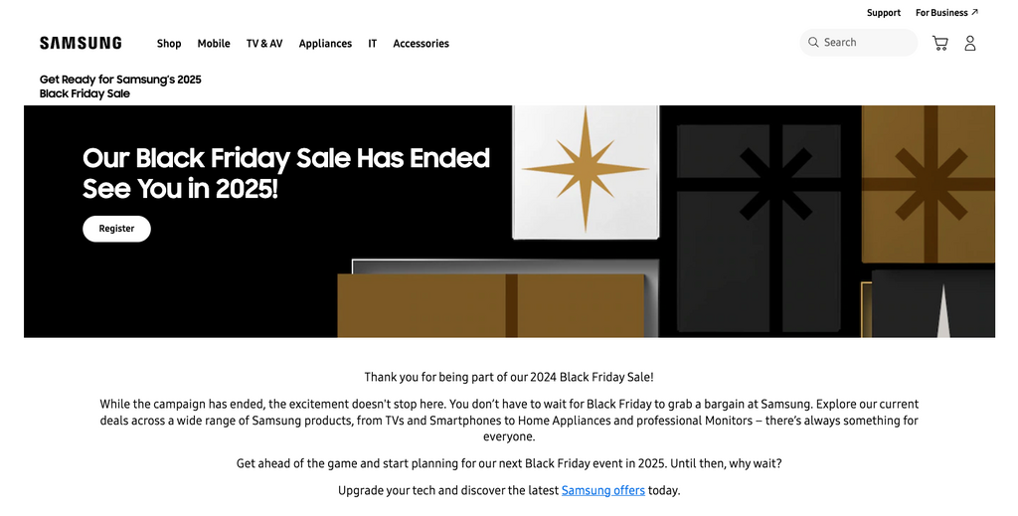1018x516 pixels.
Task: Click the brown ribbon gift box at top right
Action: [x=927, y=184]
